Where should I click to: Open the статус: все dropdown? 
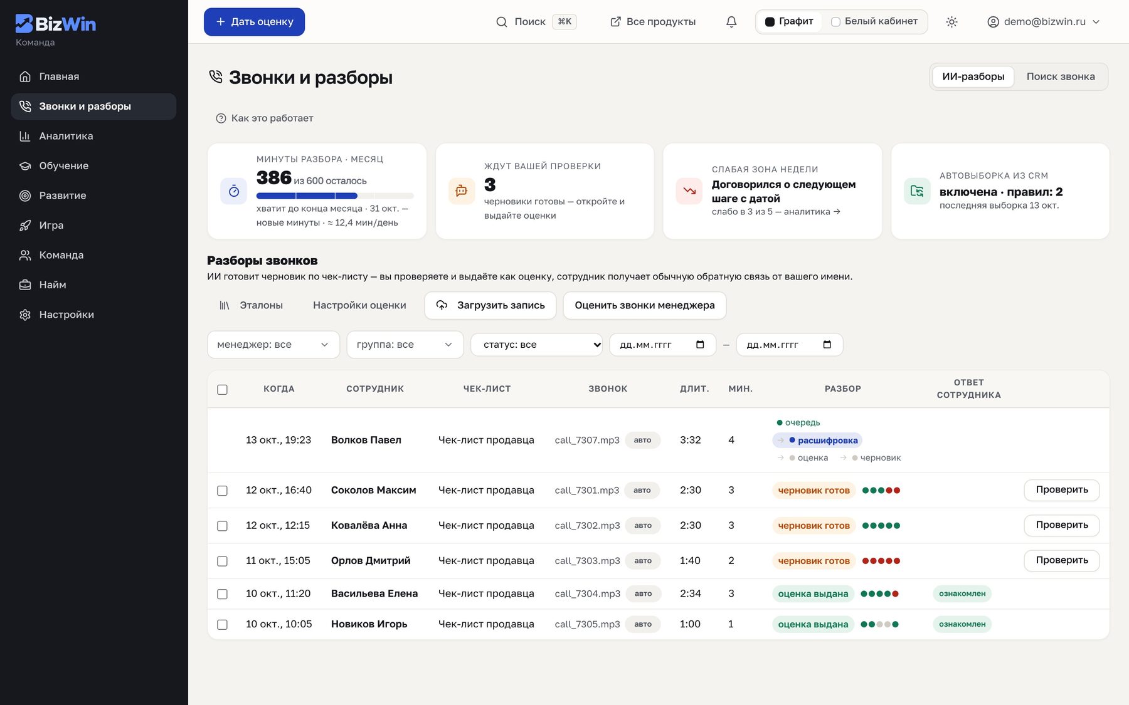point(537,345)
